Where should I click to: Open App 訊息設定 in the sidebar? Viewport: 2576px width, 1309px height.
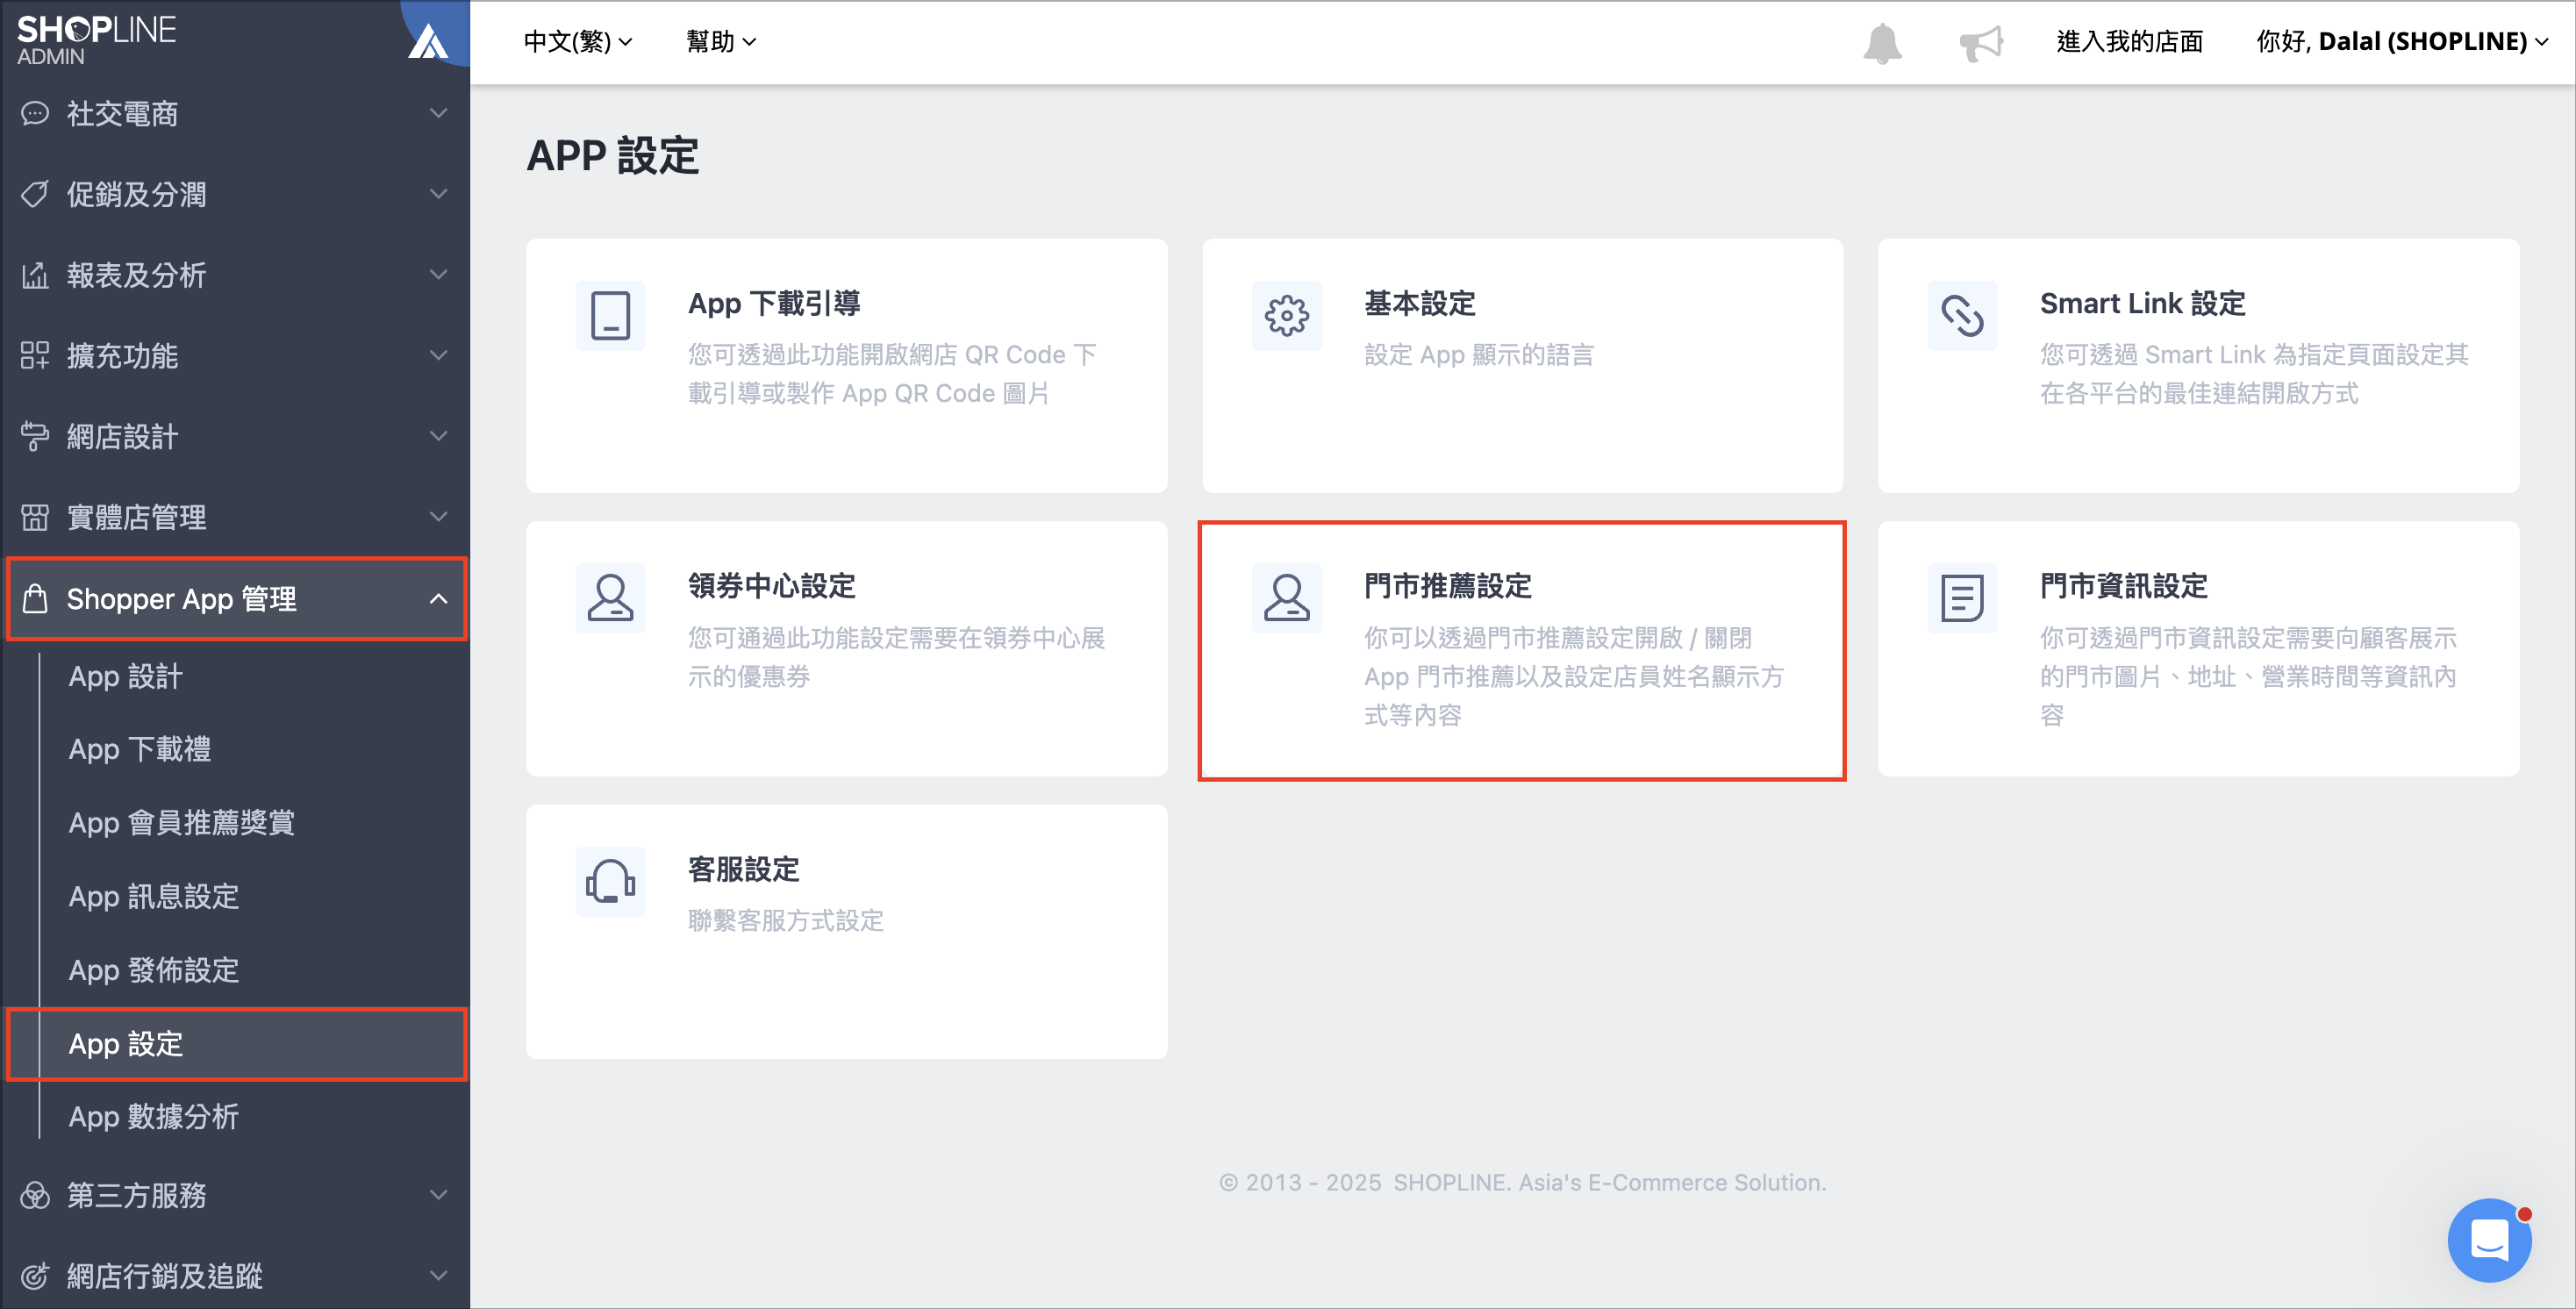[x=153, y=896]
